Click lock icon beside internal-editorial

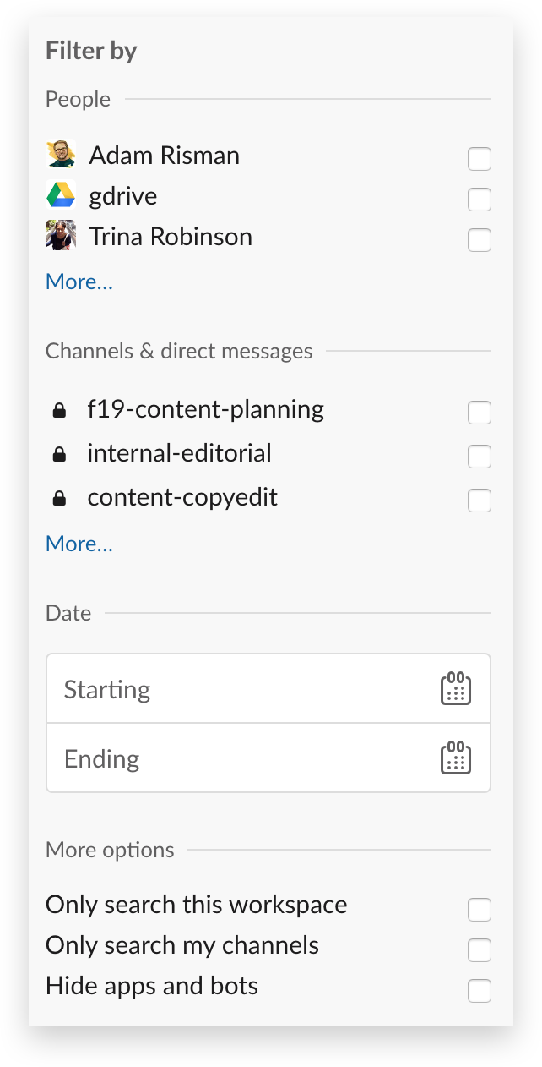59,455
